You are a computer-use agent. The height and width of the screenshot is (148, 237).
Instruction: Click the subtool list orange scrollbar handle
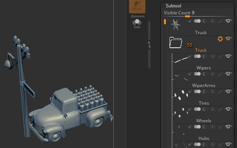[165, 22]
